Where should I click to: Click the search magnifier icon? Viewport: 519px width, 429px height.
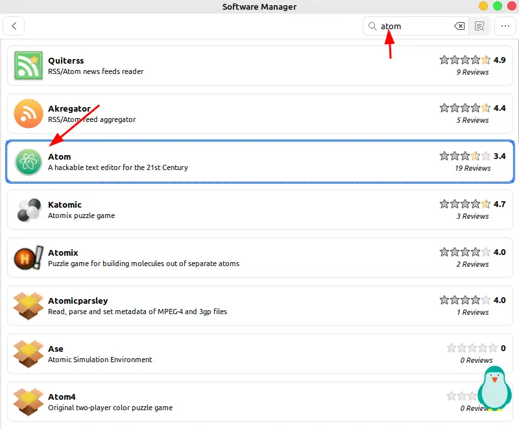click(372, 26)
